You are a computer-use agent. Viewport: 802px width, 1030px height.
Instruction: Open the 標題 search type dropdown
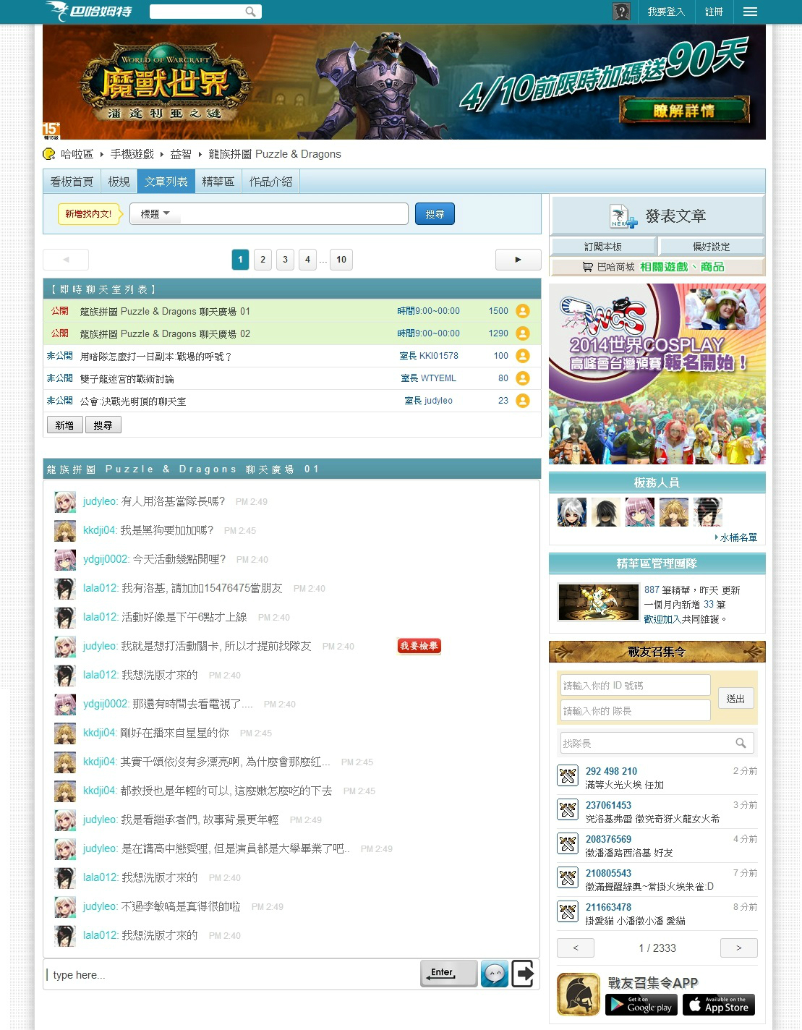tap(155, 214)
